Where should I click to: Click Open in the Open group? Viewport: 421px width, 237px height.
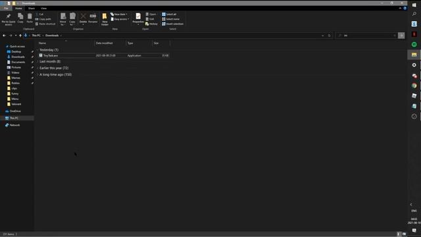click(x=151, y=14)
